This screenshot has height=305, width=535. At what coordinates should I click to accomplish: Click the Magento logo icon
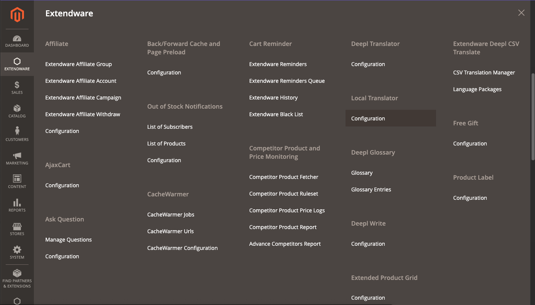click(x=17, y=15)
